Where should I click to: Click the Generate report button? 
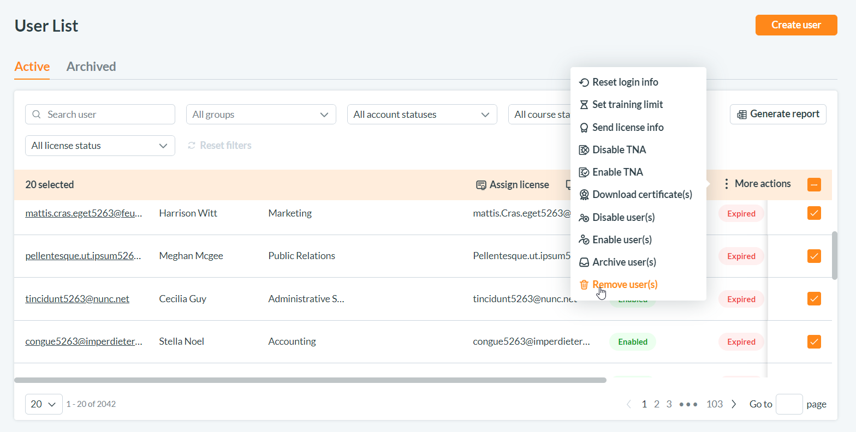(x=777, y=114)
